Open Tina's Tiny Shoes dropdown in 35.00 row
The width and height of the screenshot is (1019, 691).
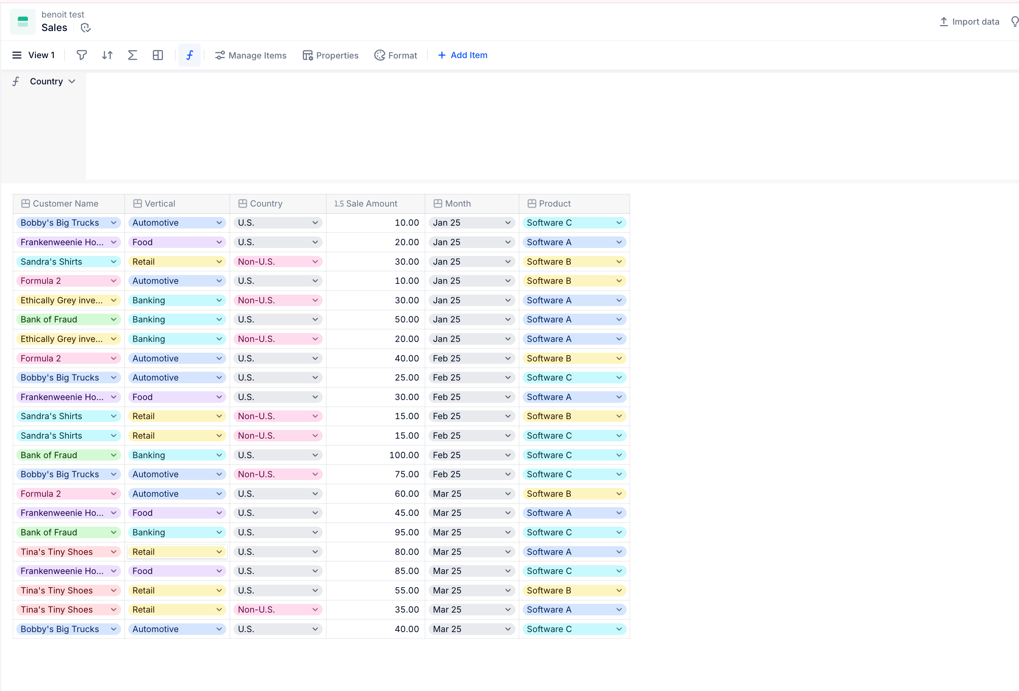click(69, 610)
